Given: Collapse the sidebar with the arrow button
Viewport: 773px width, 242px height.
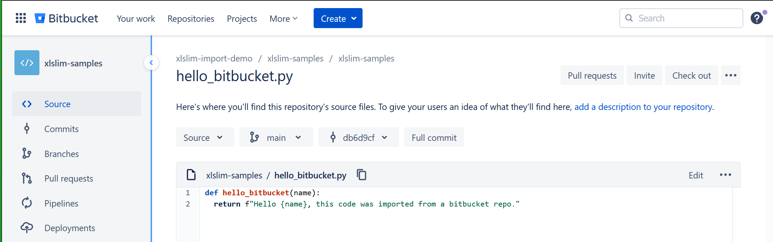Looking at the screenshot, I should (151, 63).
